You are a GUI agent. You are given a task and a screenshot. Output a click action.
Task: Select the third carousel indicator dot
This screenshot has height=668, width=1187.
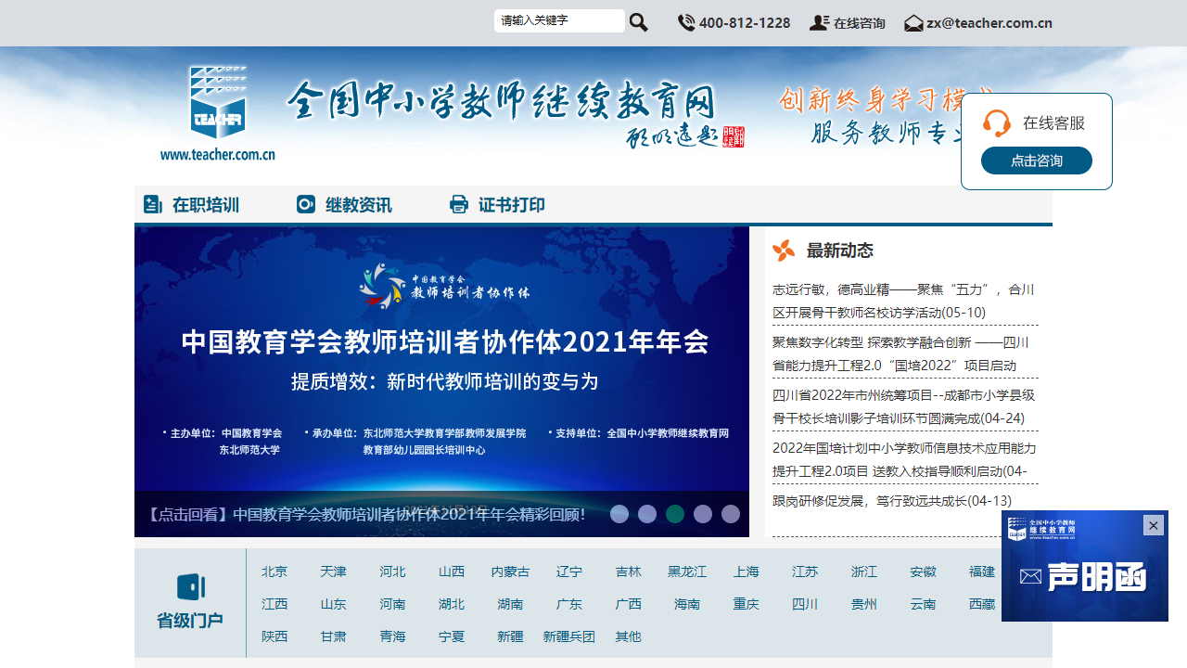(x=675, y=514)
